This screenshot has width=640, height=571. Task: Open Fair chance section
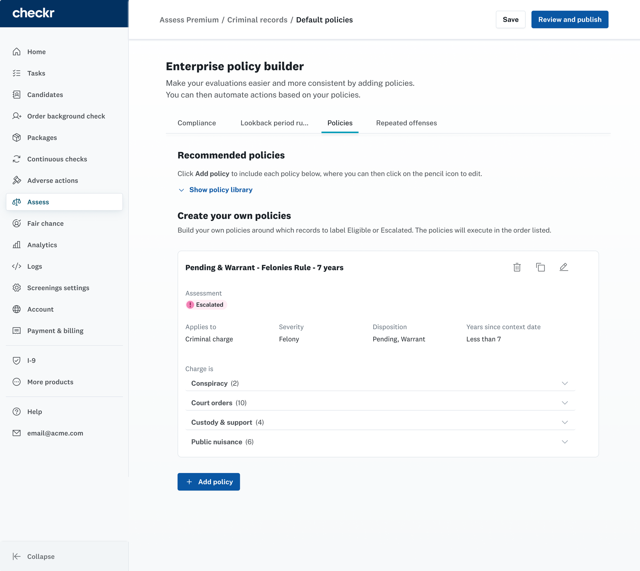point(45,223)
